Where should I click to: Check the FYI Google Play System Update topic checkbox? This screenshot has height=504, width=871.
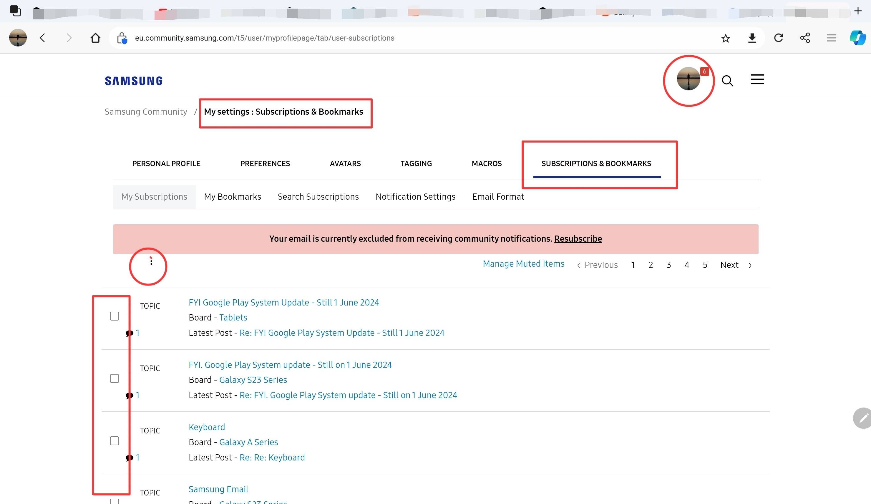click(115, 316)
